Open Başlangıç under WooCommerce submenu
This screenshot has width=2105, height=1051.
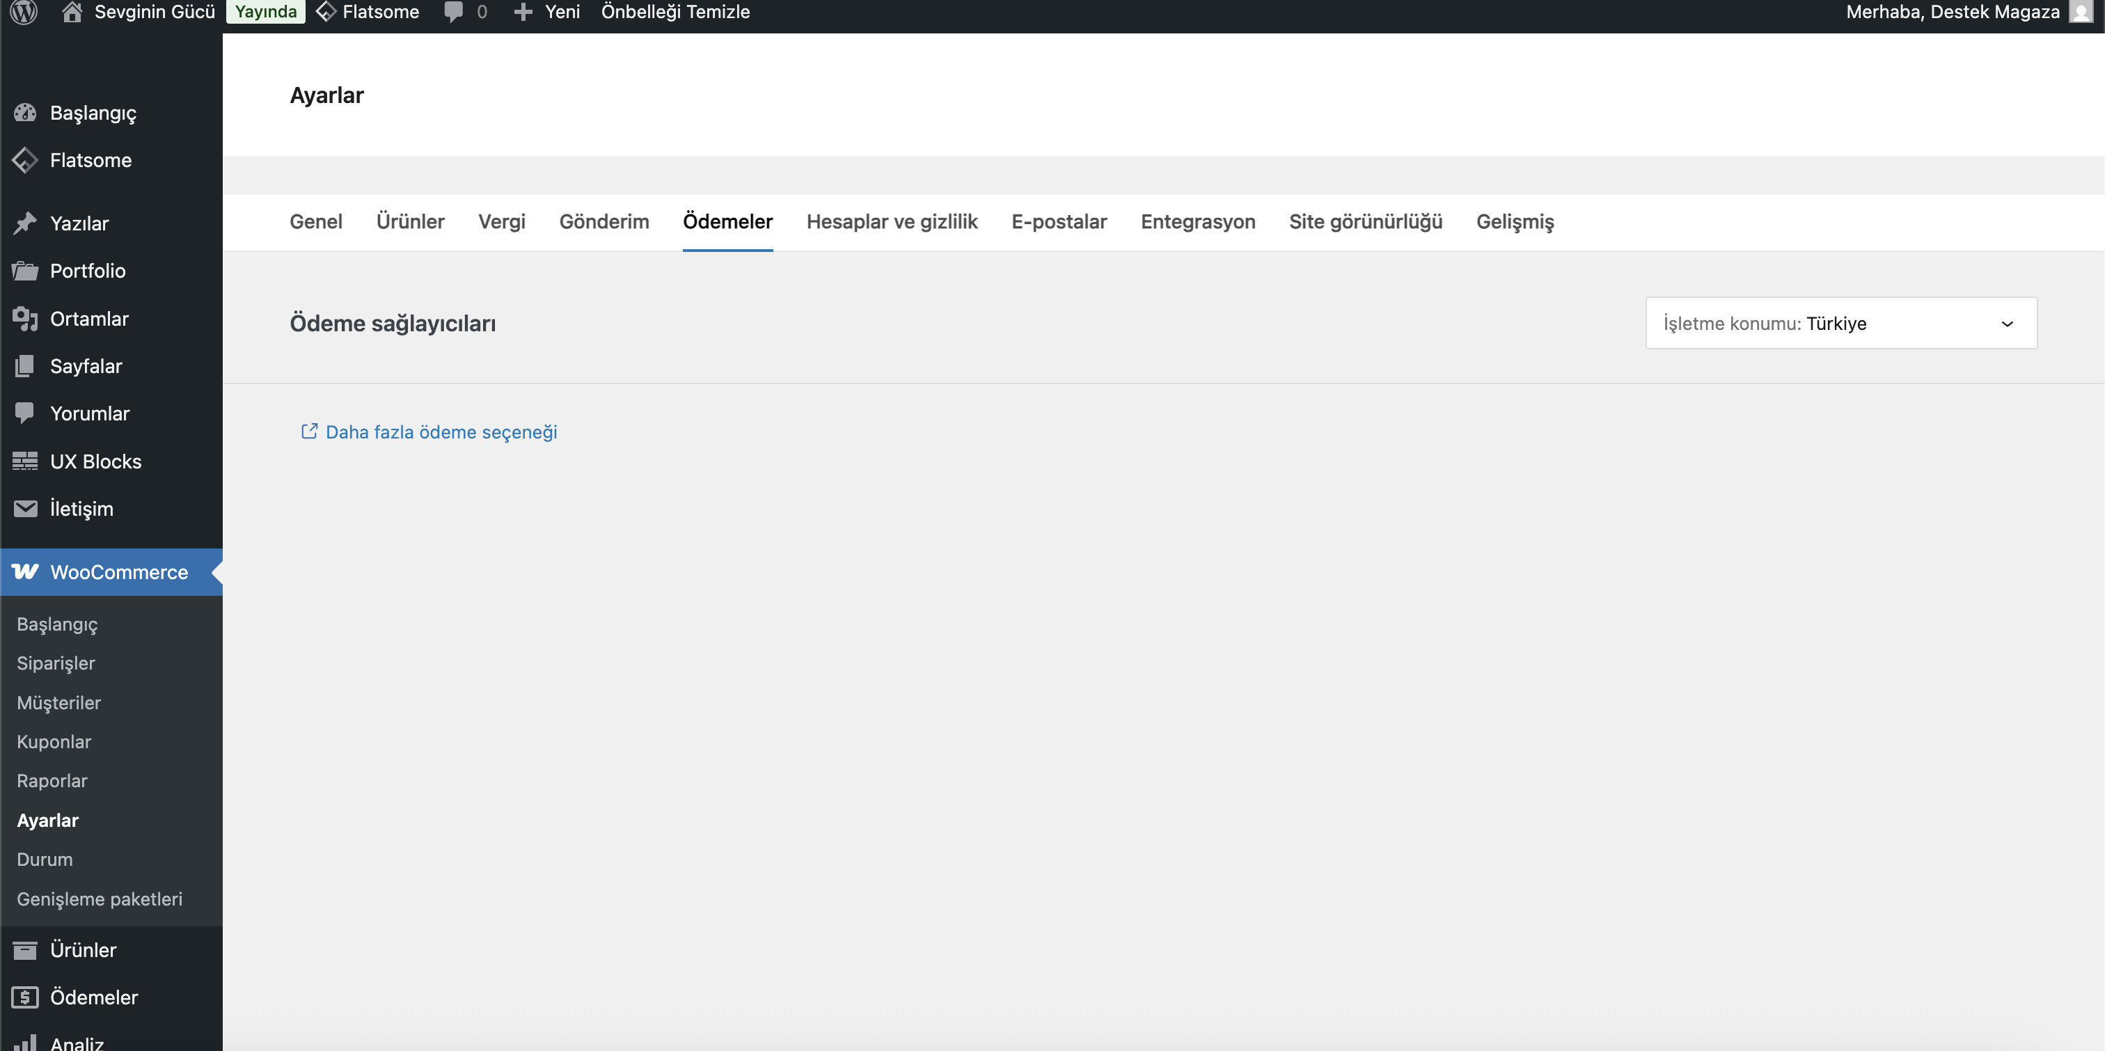click(56, 624)
